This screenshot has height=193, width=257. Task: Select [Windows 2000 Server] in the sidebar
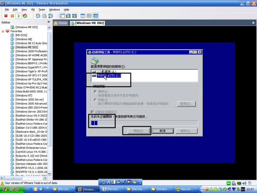point(30,100)
